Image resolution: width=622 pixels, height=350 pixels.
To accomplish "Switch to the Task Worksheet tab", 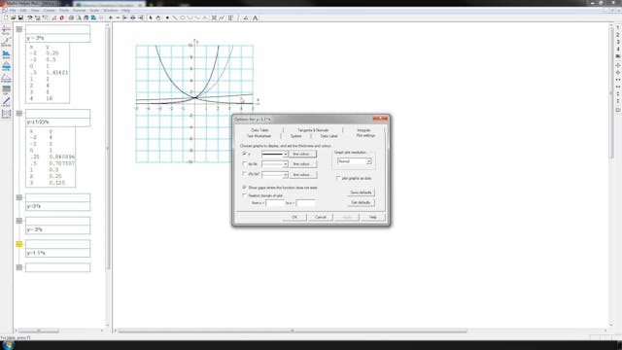I will [x=259, y=136].
